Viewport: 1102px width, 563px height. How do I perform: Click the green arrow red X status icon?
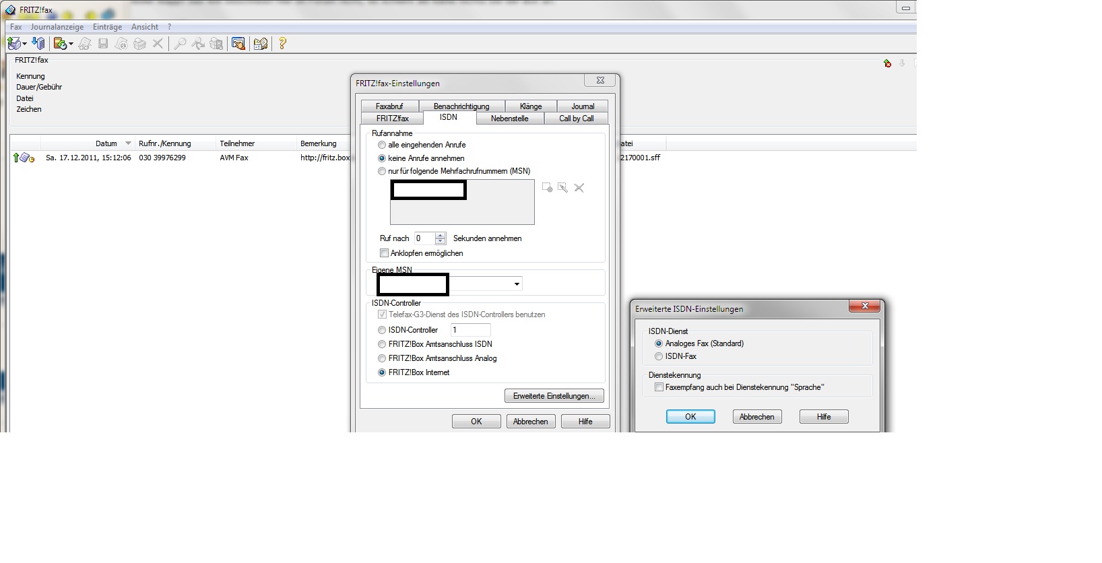888,63
